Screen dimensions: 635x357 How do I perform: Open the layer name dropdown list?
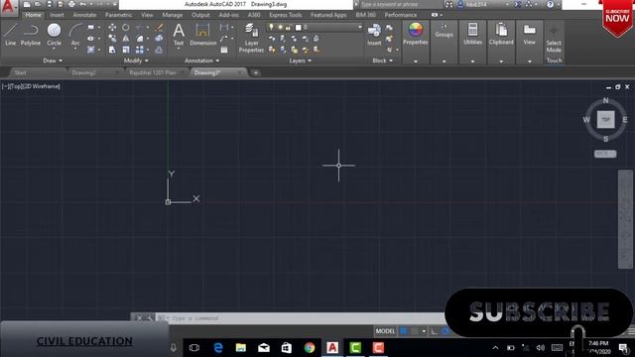point(359,27)
